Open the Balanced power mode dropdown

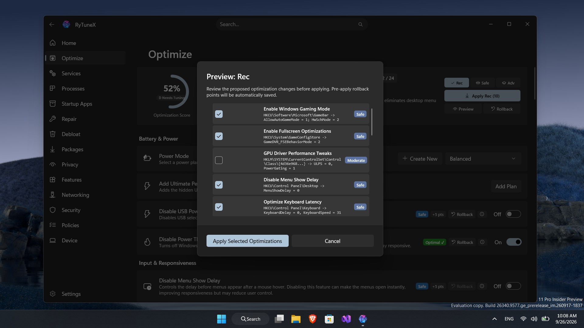coord(483,159)
